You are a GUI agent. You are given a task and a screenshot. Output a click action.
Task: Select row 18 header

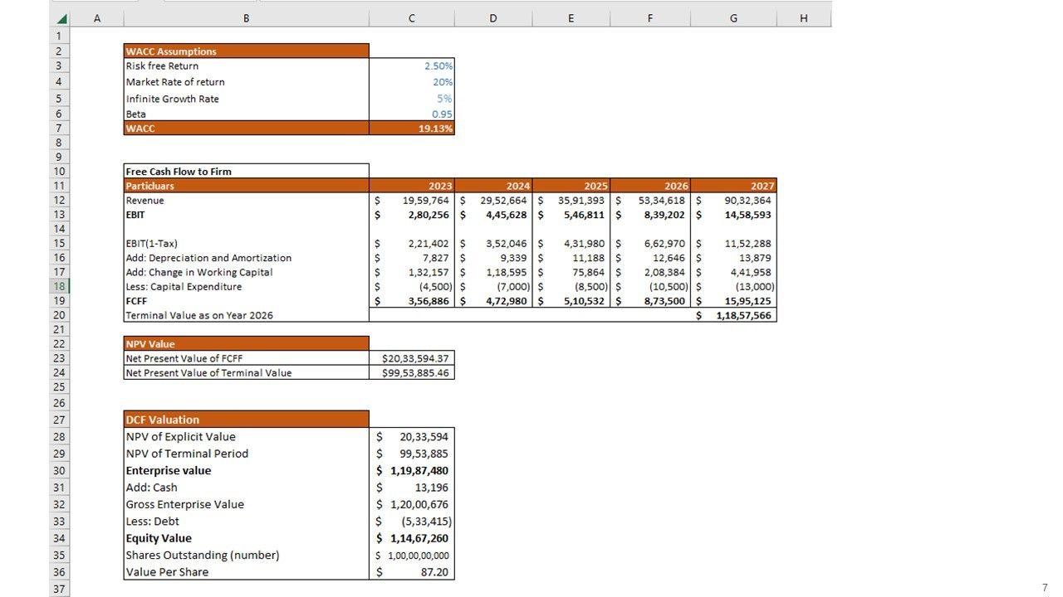pyautogui.click(x=59, y=286)
